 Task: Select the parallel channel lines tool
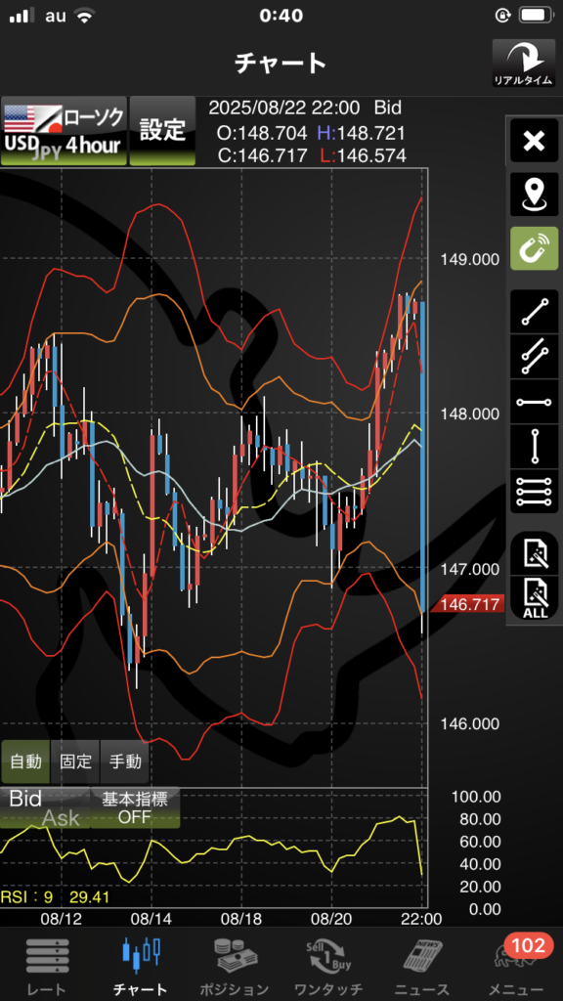tap(534, 356)
